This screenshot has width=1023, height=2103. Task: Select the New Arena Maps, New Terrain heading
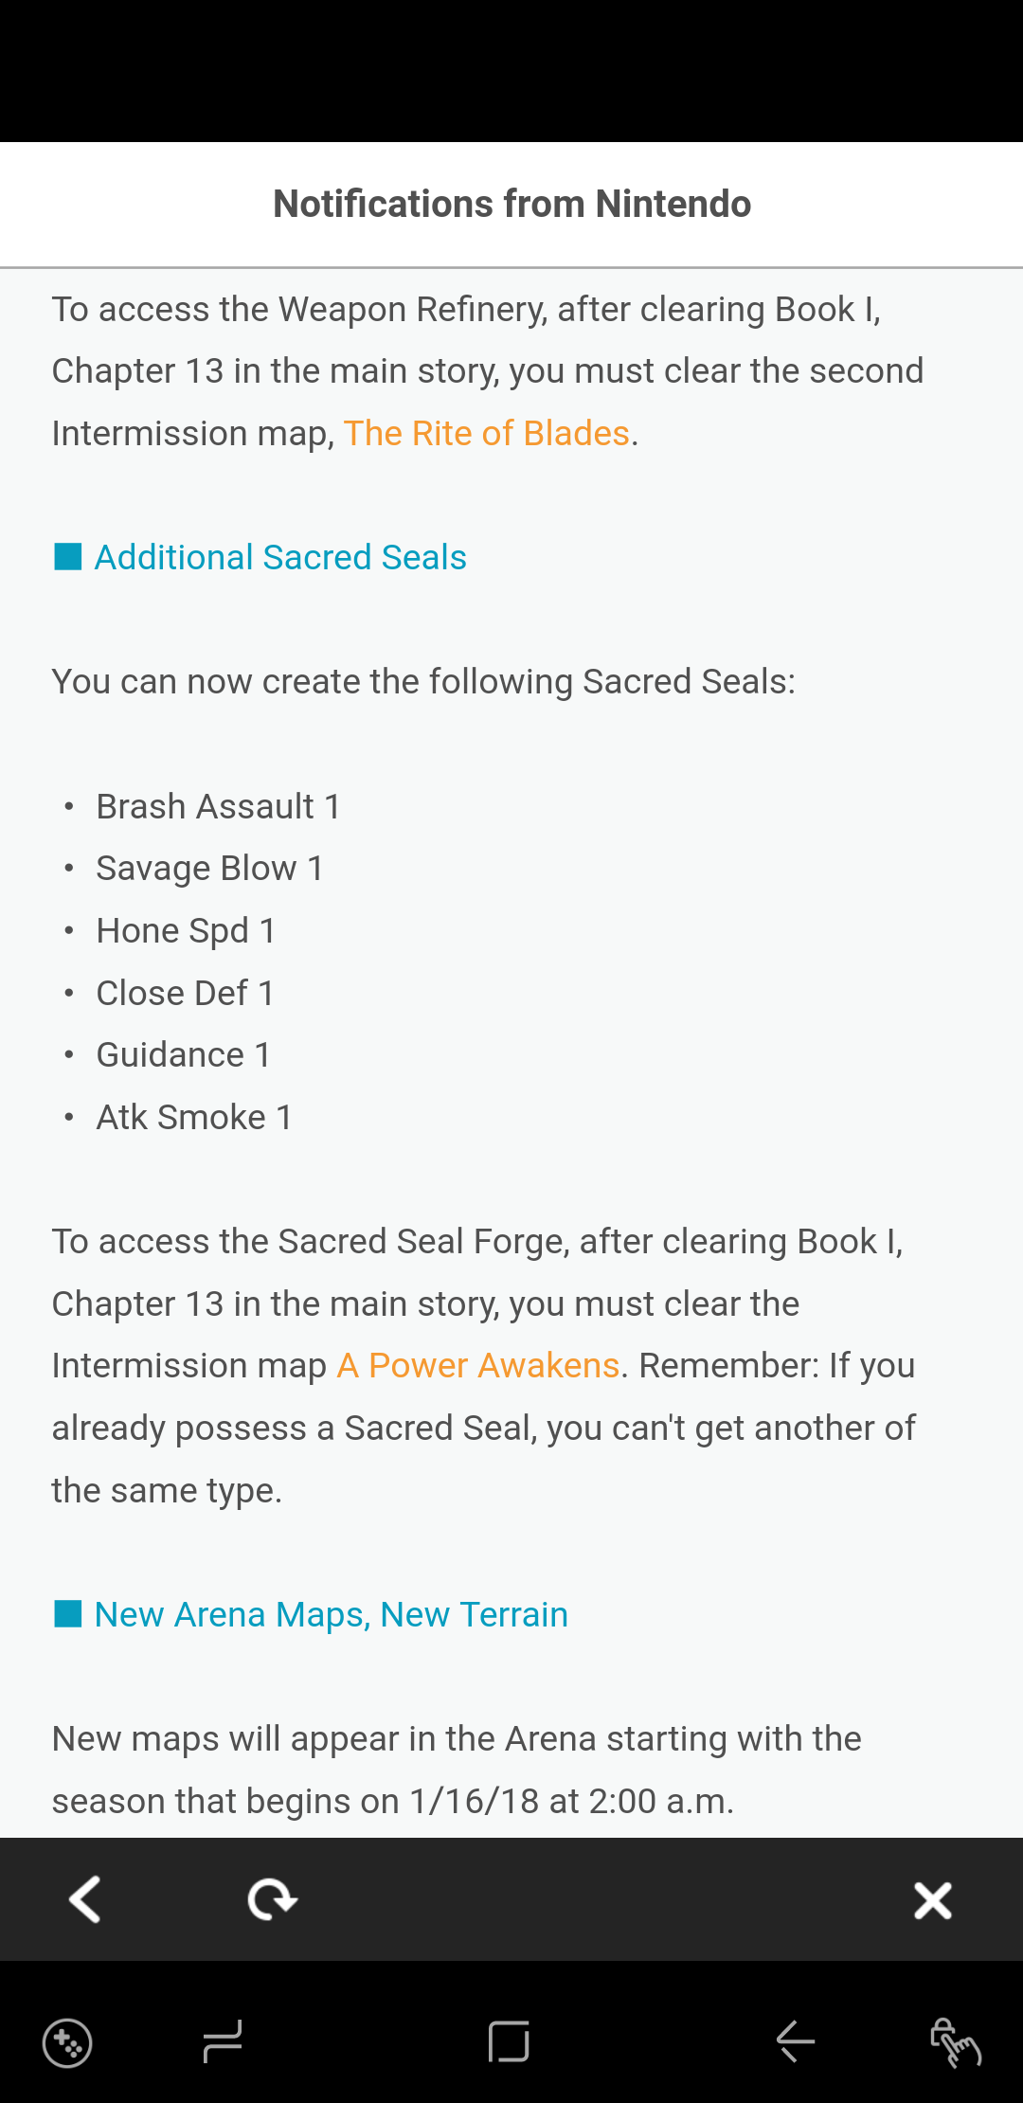(x=332, y=1614)
